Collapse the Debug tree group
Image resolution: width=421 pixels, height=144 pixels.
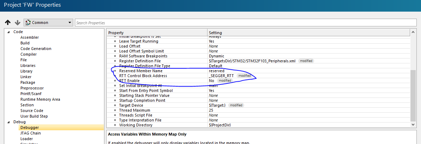tap(8, 122)
